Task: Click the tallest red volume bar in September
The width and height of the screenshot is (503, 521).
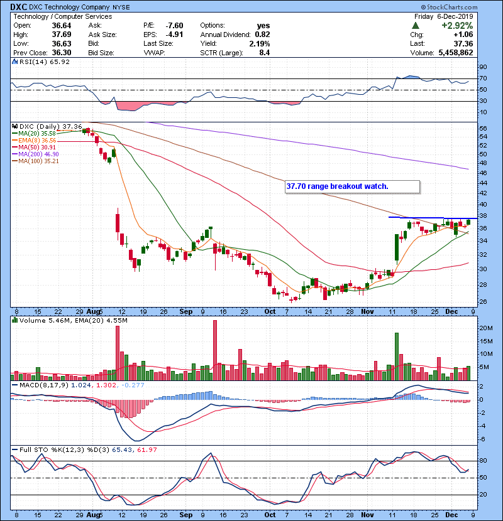Action: click(x=214, y=350)
